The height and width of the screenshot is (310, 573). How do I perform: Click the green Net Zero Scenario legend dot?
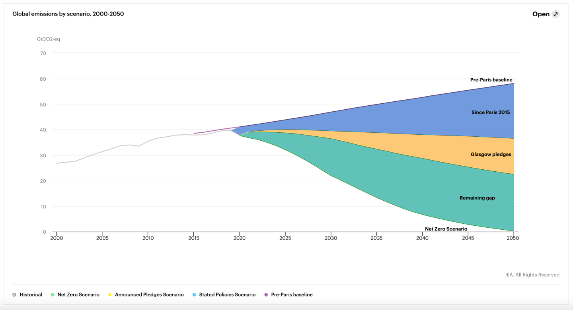(x=53, y=295)
